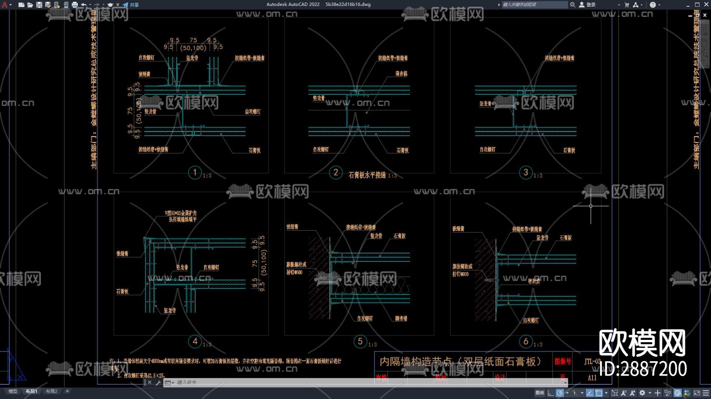Toggle Polar Tracking in status bar
The height and width of the screenshot is (399, 711).
tap(560, 393)
